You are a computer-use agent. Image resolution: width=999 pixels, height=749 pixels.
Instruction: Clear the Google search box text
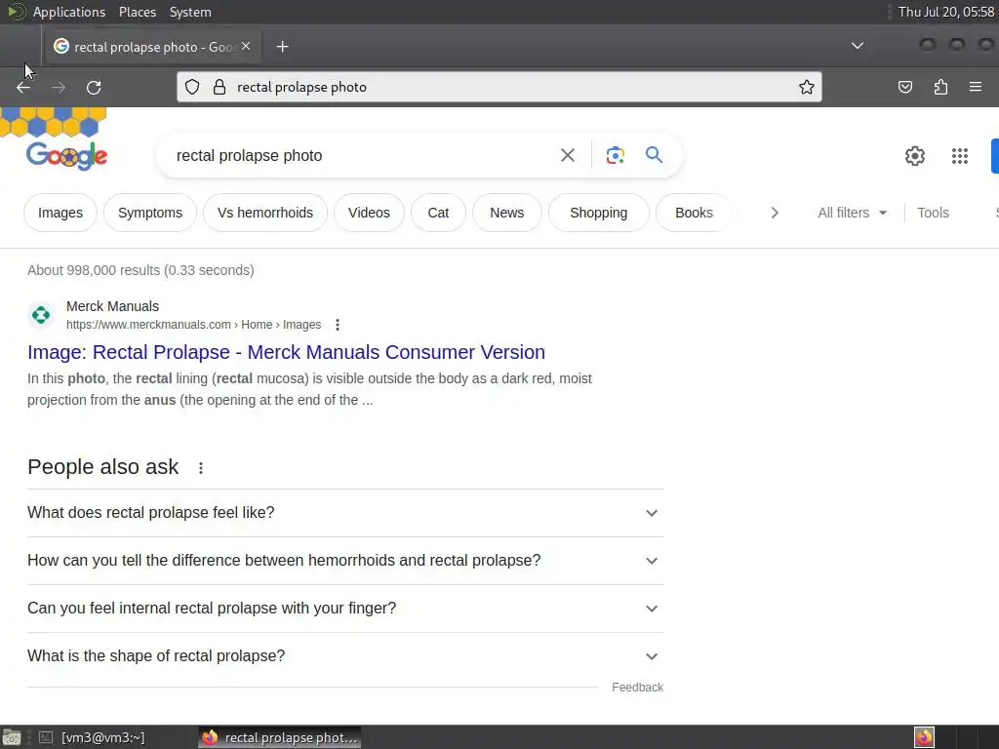pyautogui.click(x=567, y=155)
